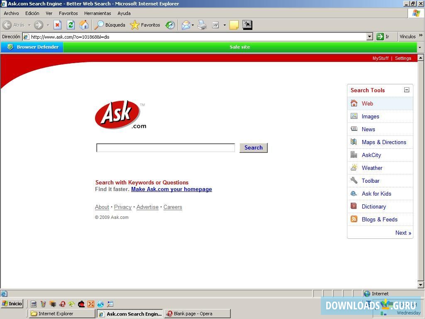Click the Ir go button
Screen dimensions: 425x319
click(383, 37)
